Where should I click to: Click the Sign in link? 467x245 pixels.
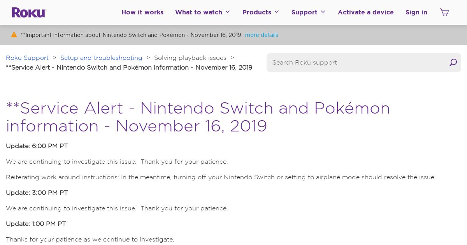pos(416,12)
